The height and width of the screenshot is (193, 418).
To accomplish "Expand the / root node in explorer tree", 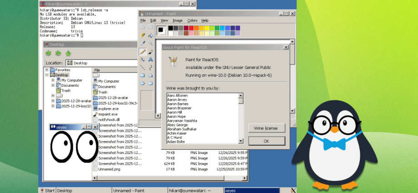I will point(53,96).
